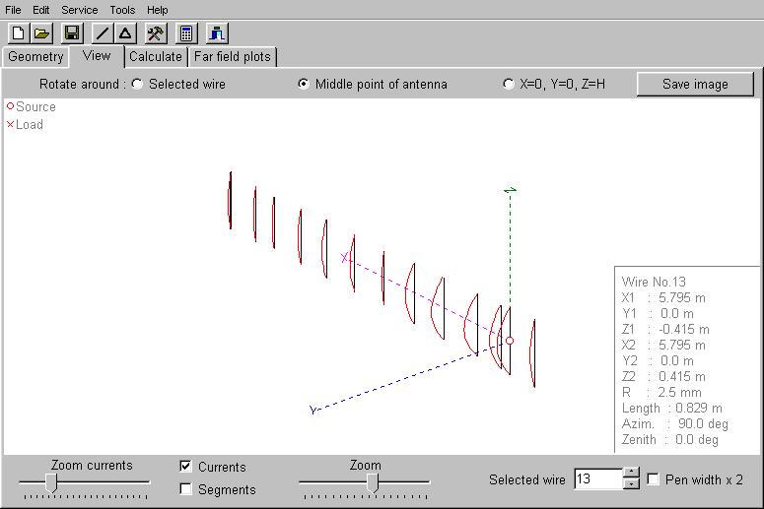Select the wire line tool icon
764x509 pixels.
point(103,32)
